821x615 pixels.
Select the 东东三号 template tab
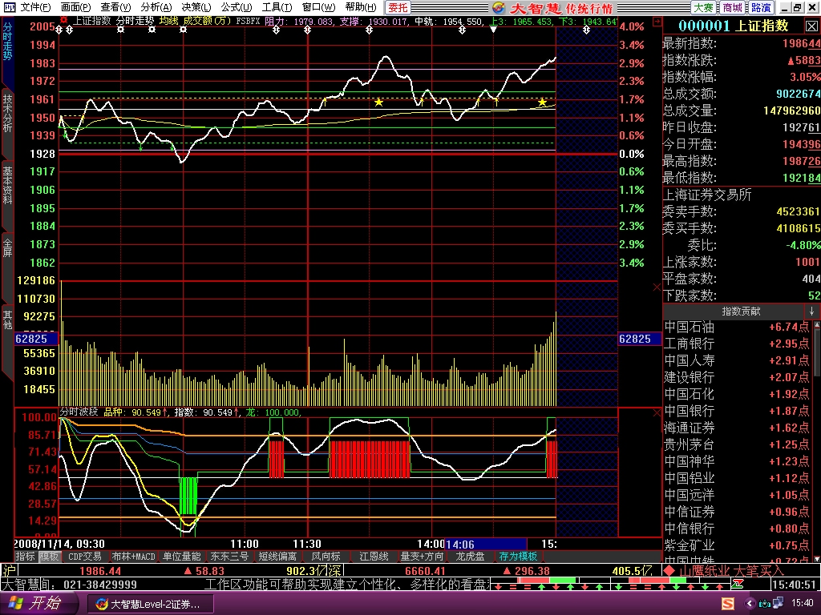[229, 557]
